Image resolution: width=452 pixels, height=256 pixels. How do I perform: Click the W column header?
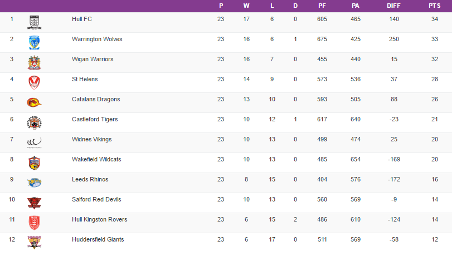pyautogui.click(x=246, y=6)
